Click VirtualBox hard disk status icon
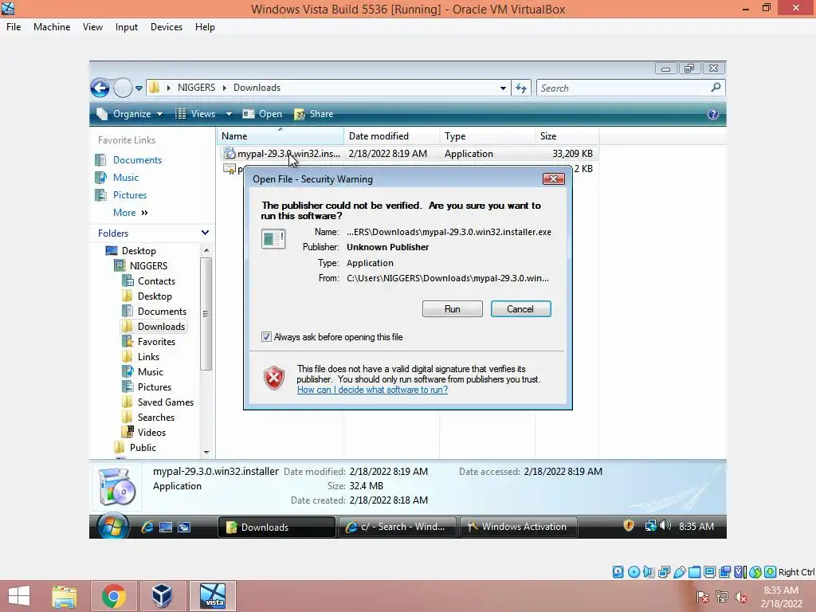The image size is (816, 612). click(618, 572)
